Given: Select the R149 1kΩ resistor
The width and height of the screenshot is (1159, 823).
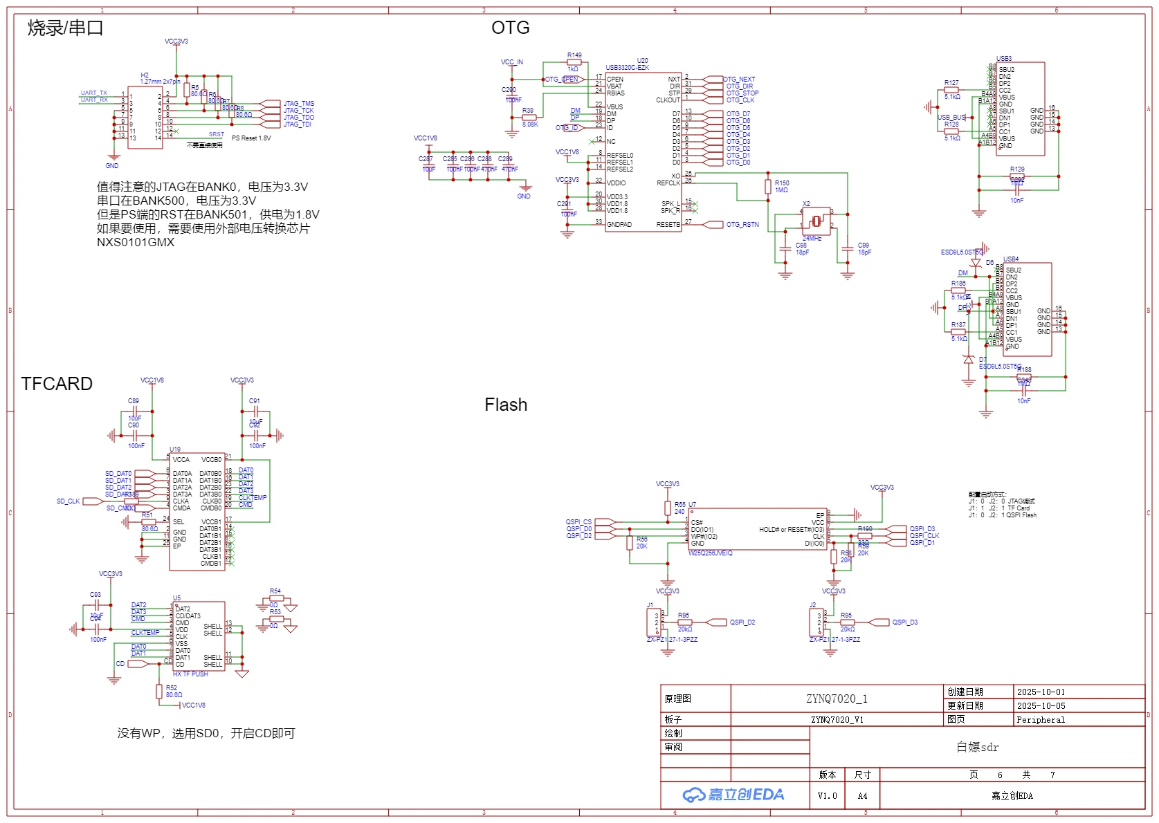Looking at the screenshot, I should (x=574, y=62).
